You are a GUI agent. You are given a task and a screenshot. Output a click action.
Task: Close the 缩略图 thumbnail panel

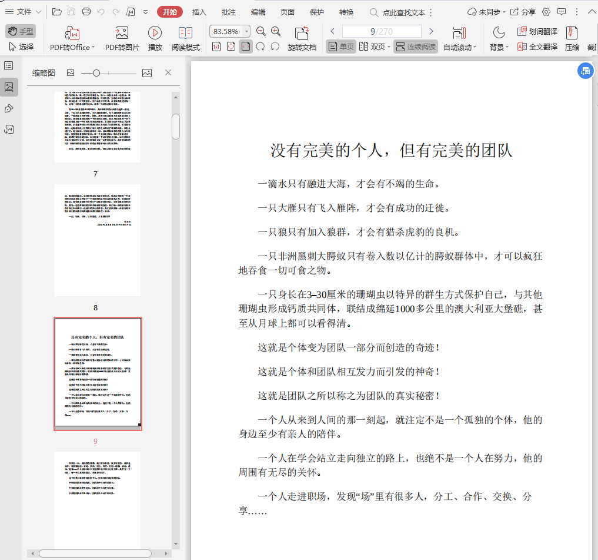pyautogui.click(x=168, y=72)
